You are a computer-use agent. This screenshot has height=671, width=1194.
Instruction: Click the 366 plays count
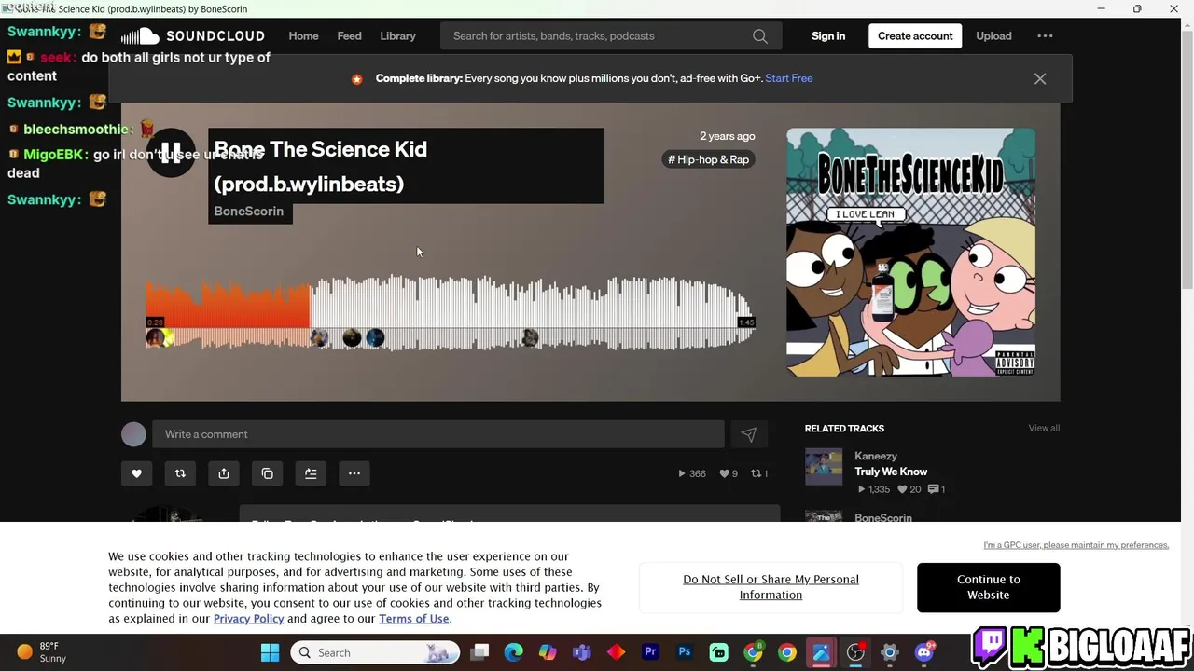(x=691, y=473)
